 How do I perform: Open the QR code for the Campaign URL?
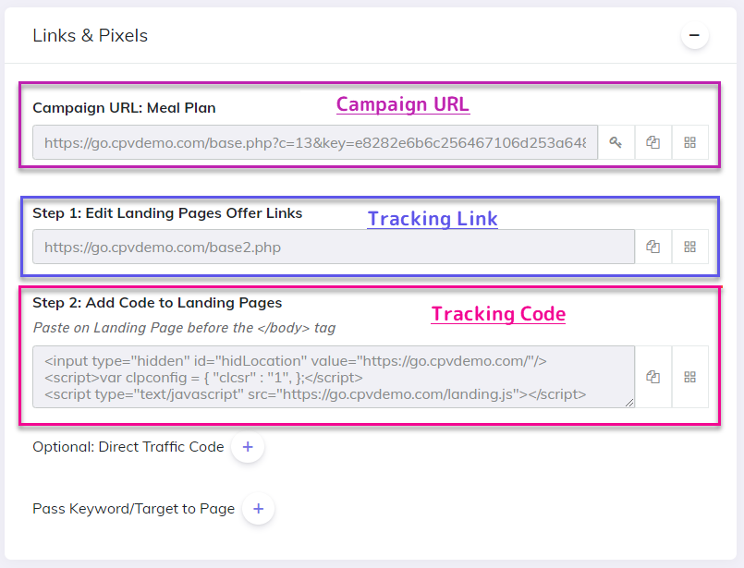(689, 142)
